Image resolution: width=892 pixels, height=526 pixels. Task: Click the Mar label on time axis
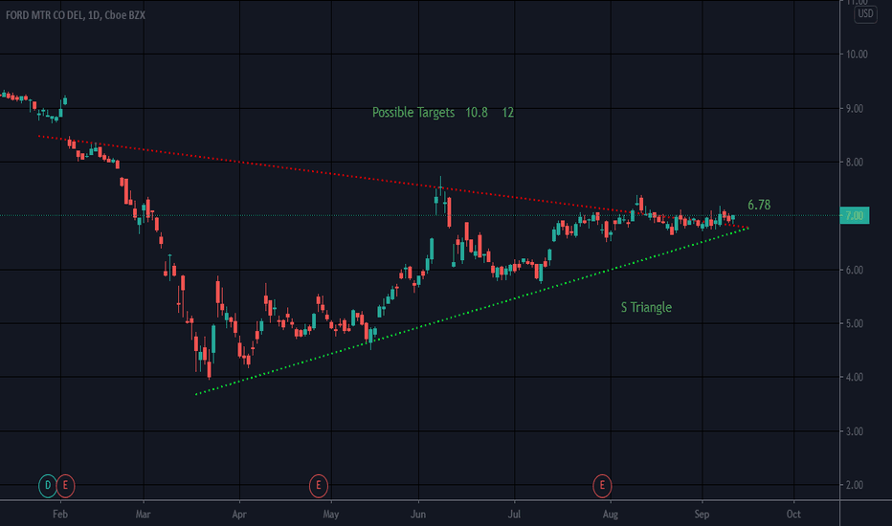coord(144,515)
